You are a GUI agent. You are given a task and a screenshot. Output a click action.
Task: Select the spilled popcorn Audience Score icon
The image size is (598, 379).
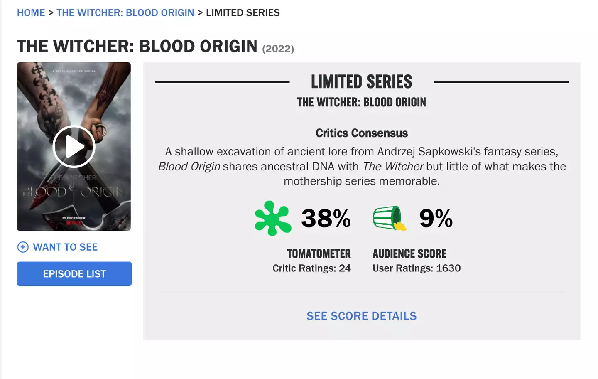point(389,218)
